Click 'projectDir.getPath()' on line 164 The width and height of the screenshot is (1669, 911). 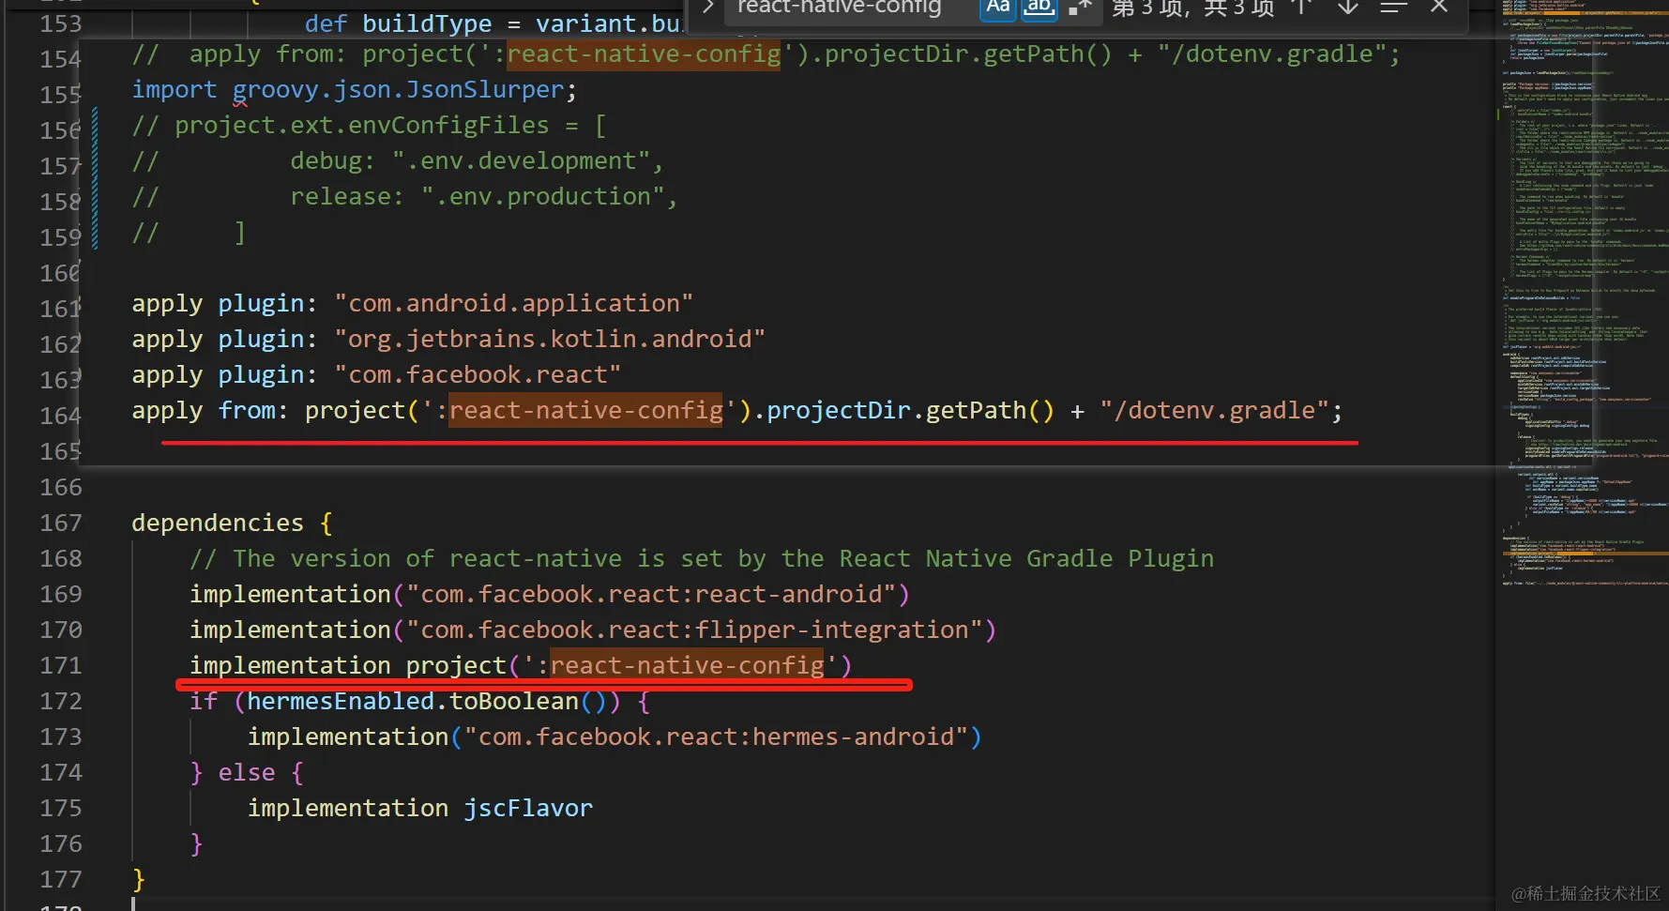910,411
